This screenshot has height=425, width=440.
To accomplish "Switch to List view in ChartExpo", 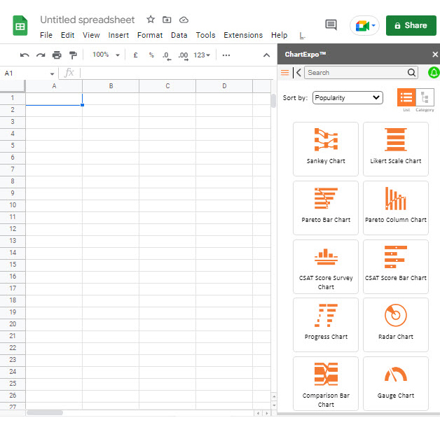I will click(406, 97).
